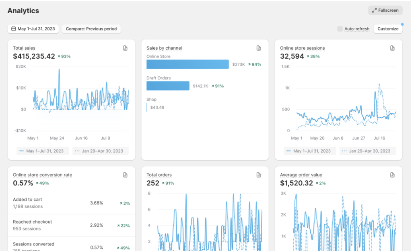Click the Draft Orders sales bar
This screenshot has width=412, height=251.
pos(168,86)
